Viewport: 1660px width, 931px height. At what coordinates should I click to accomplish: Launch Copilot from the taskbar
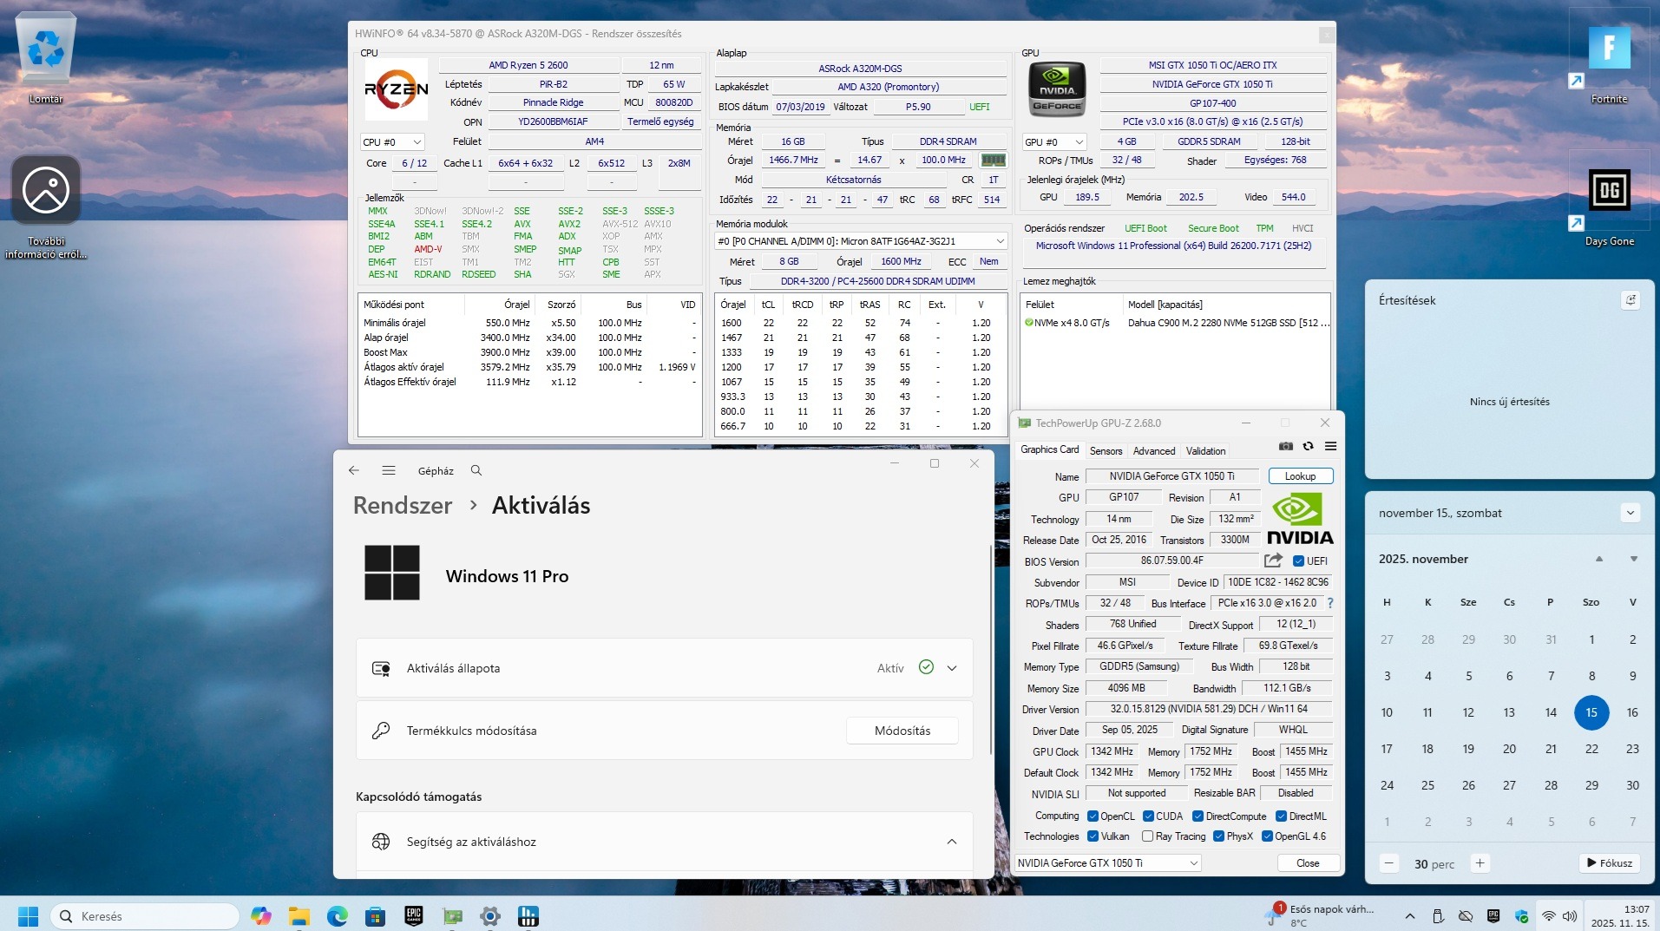(260, 915)
